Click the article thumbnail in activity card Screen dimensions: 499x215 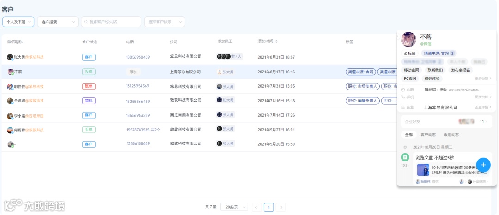pos(423,170)
